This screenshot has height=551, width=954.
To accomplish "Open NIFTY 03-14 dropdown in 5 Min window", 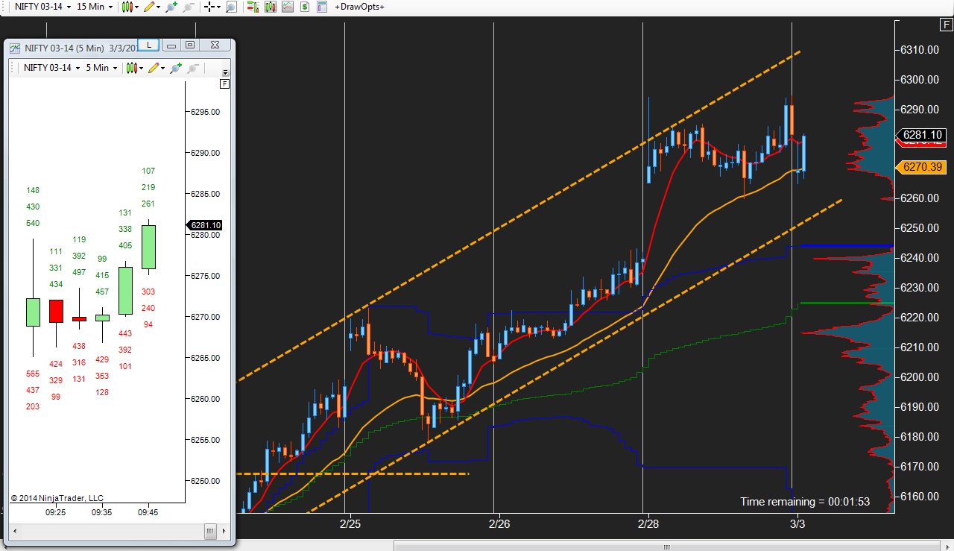I will point(51,68).
